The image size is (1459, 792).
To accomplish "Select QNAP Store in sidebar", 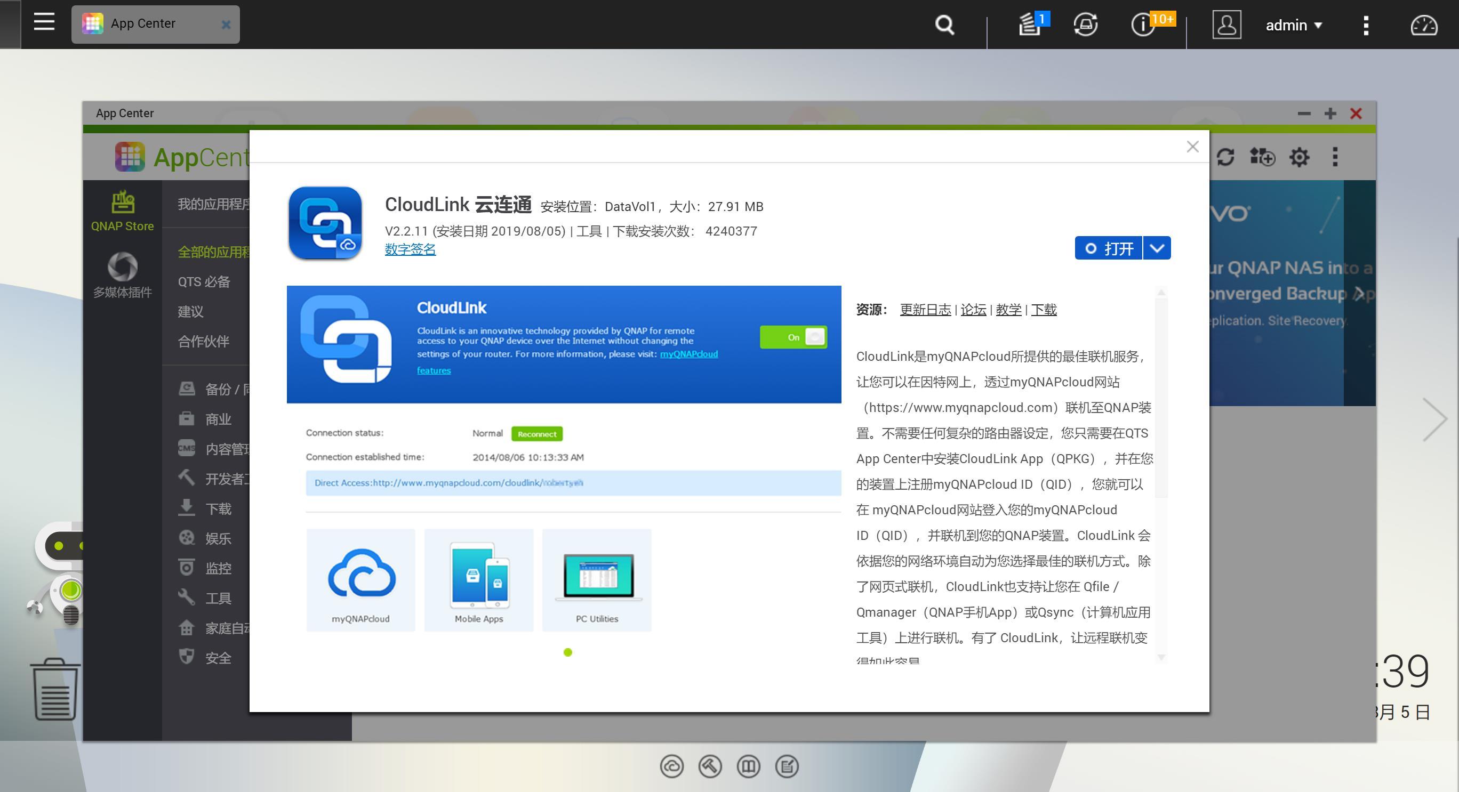I will [122, 211].
